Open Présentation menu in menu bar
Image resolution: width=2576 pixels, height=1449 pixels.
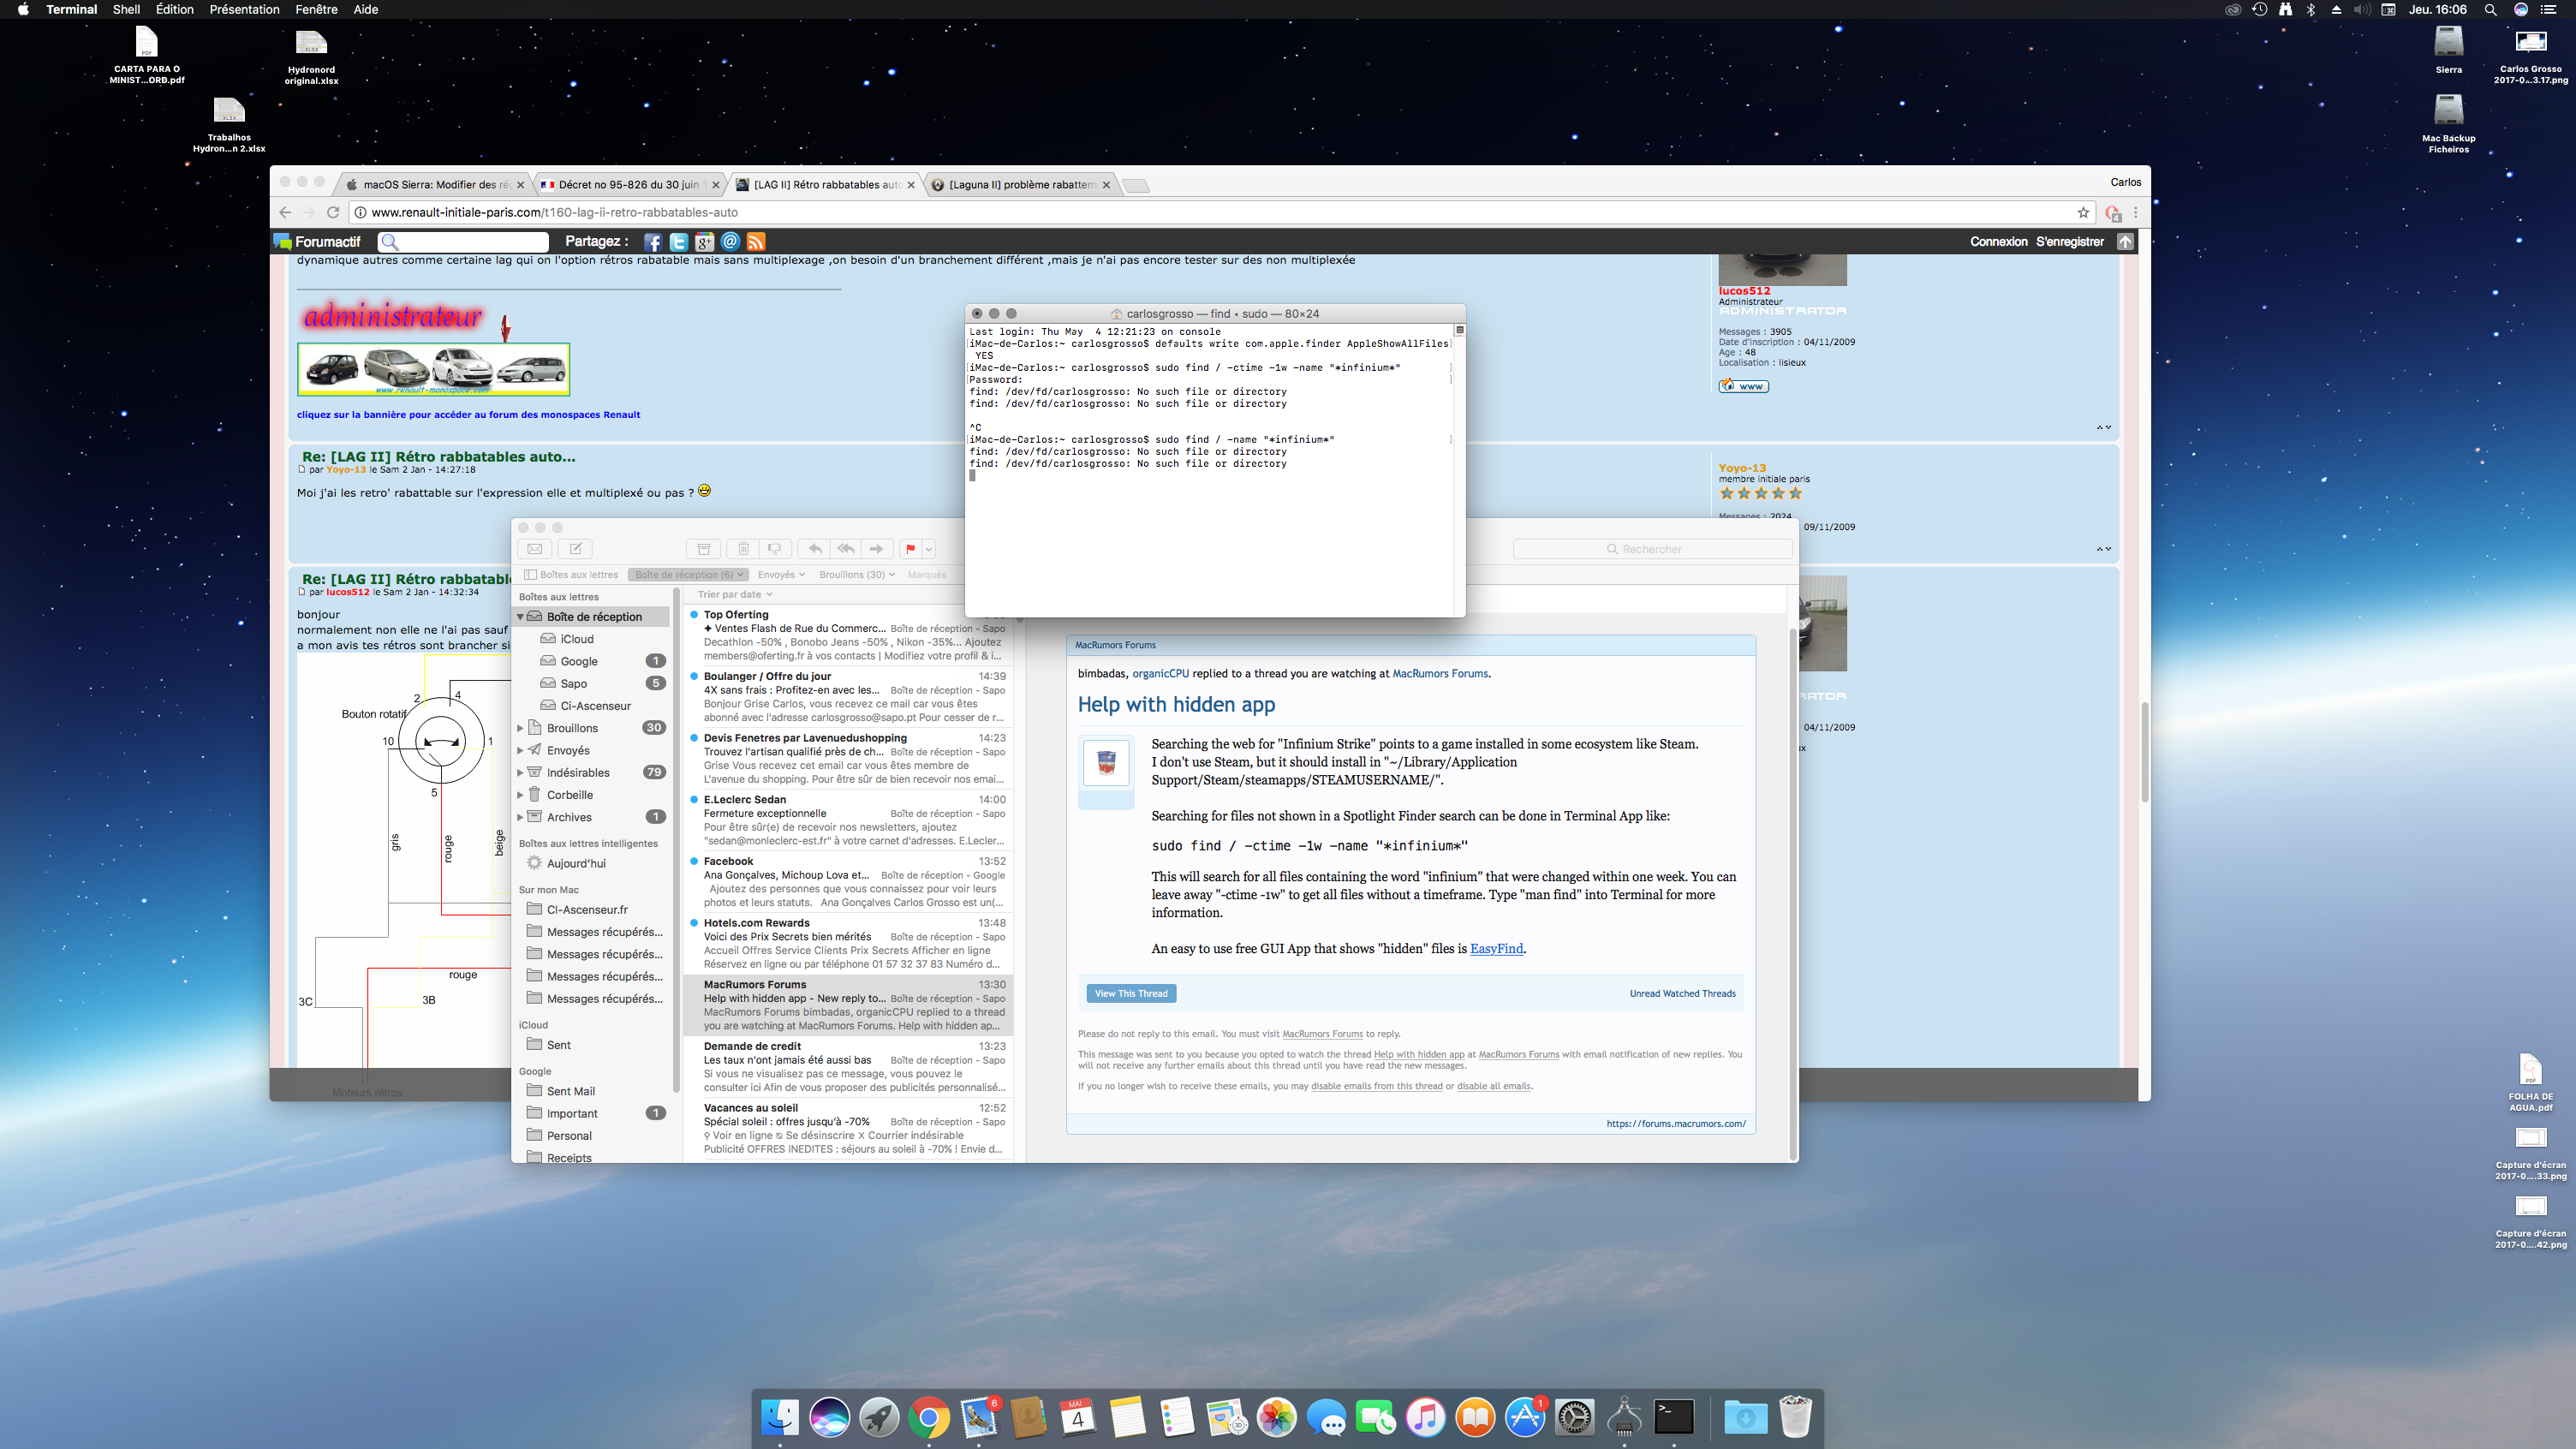(244, 9)
